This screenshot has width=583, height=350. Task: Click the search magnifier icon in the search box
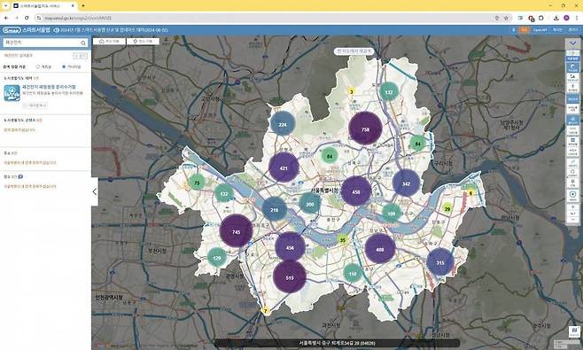[x=83, y=43]
